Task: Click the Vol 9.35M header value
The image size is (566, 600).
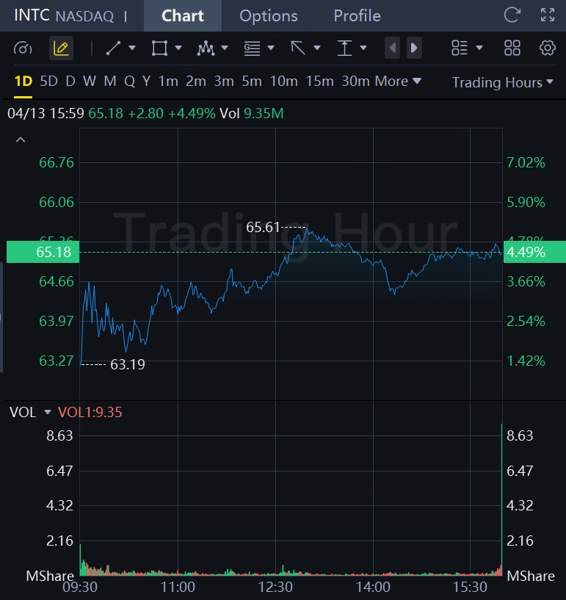Action: point(252,113)
